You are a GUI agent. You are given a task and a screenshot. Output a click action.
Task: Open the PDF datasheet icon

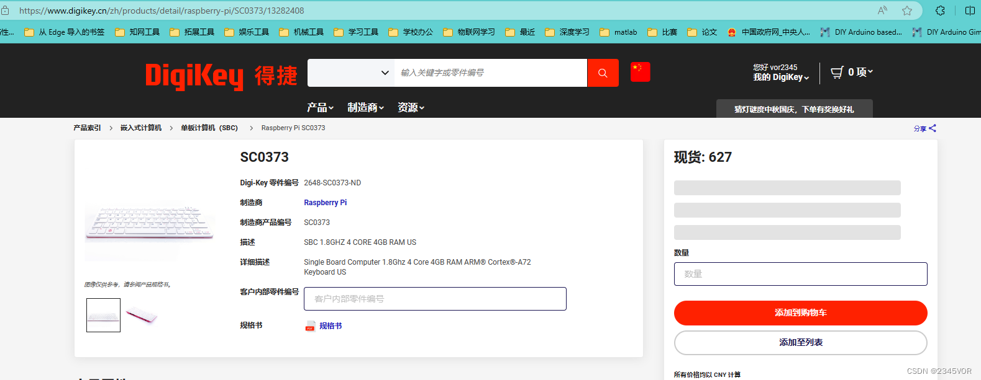310,326
